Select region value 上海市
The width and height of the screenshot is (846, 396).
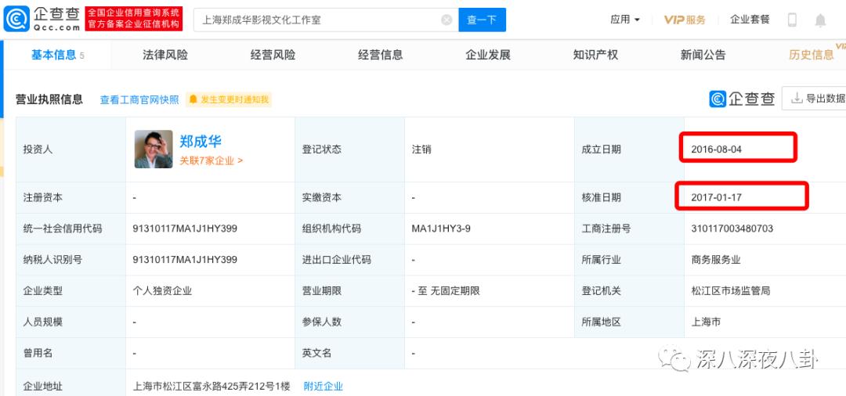pyautogui.click(x=706, y=322)
